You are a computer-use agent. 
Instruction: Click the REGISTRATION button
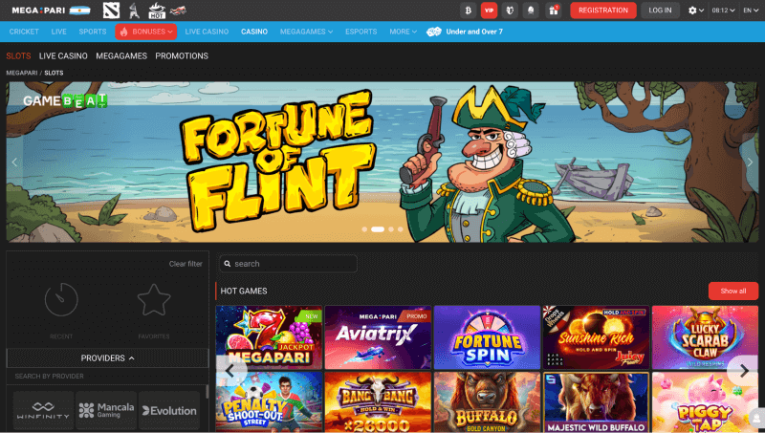coord(603,11)
